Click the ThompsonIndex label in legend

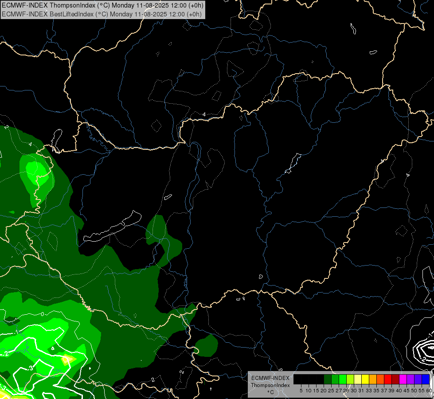[x=270, y=385]
